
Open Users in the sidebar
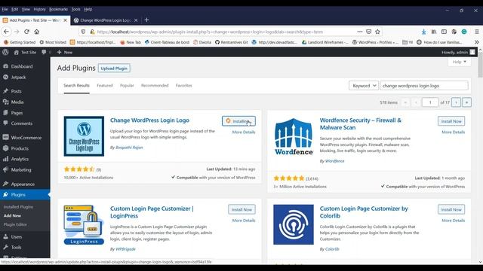[x=17, y=237]
